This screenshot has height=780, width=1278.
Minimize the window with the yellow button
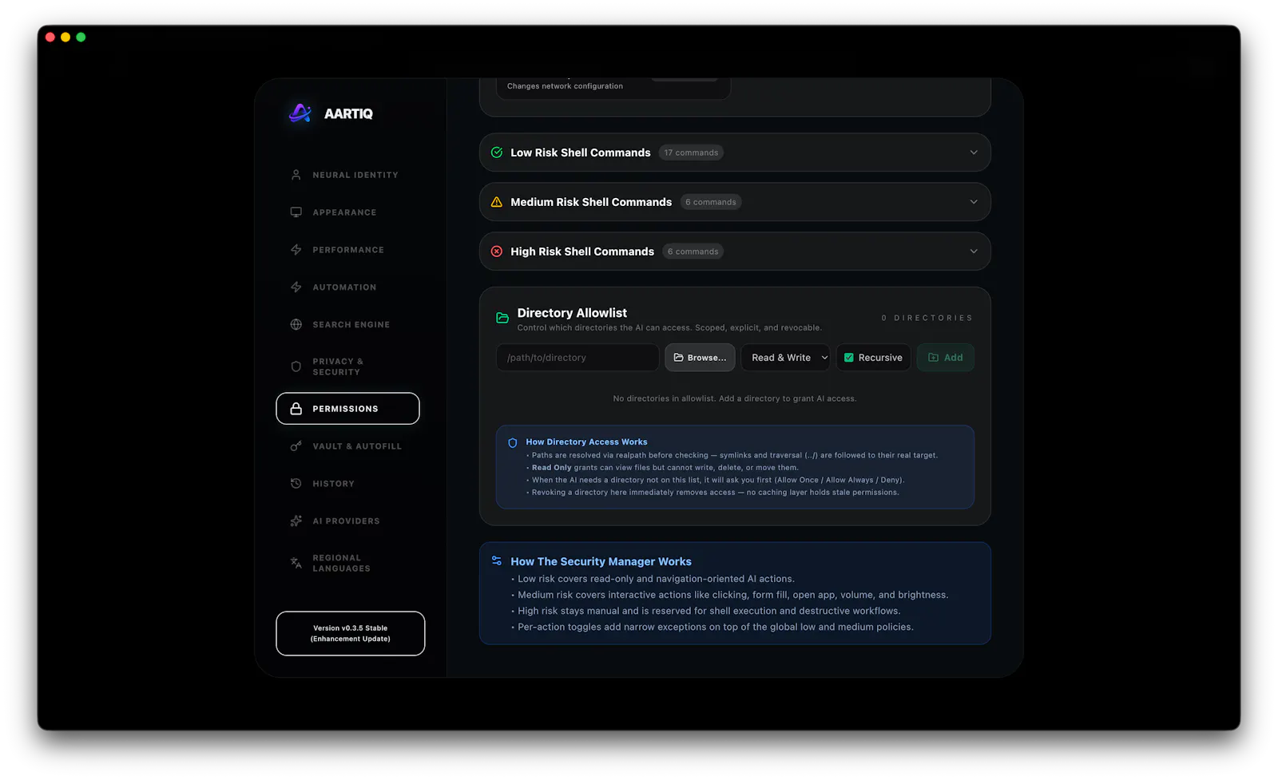pyautogui.click(x=65, y=38)
